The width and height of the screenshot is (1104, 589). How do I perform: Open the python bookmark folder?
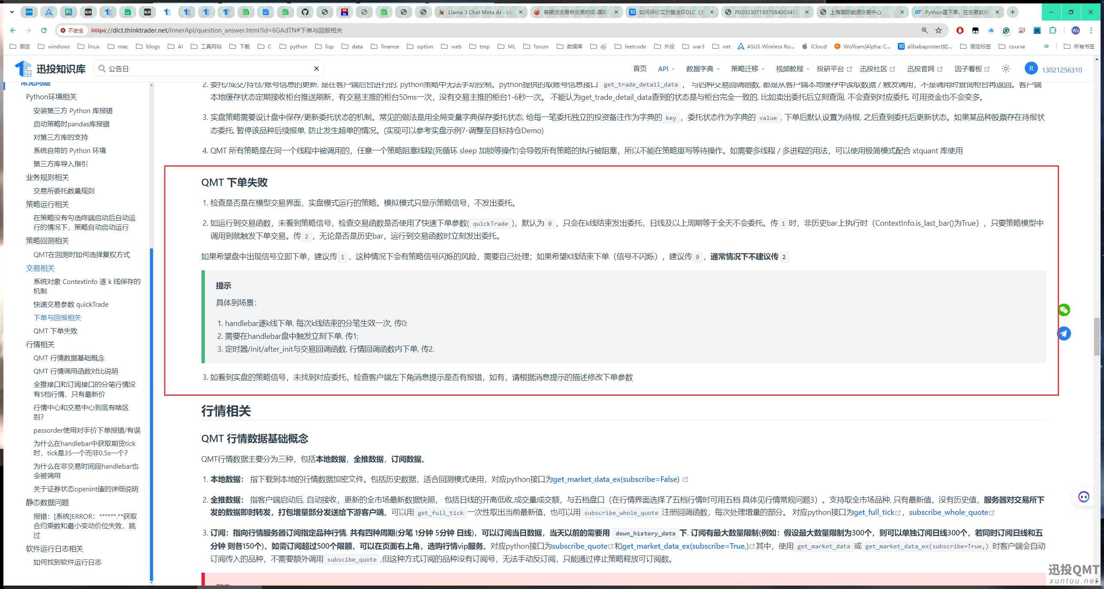point(293,46)
